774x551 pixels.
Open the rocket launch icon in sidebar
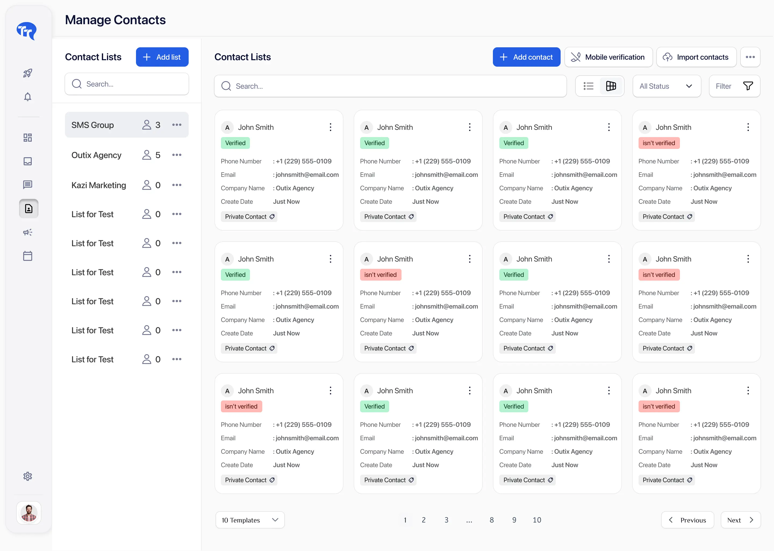[x=28, y=73]
